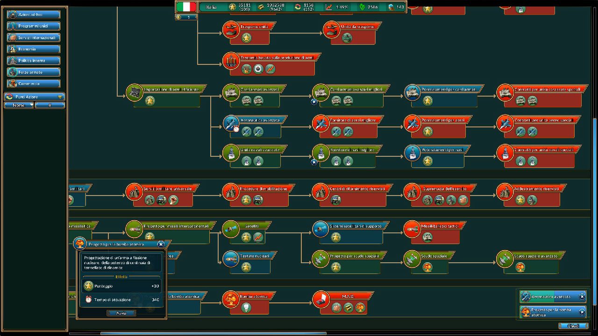This screenshot has height=336, width=598.
Task: Open the Servizi internazionali category
Action: tap(33, 37)
